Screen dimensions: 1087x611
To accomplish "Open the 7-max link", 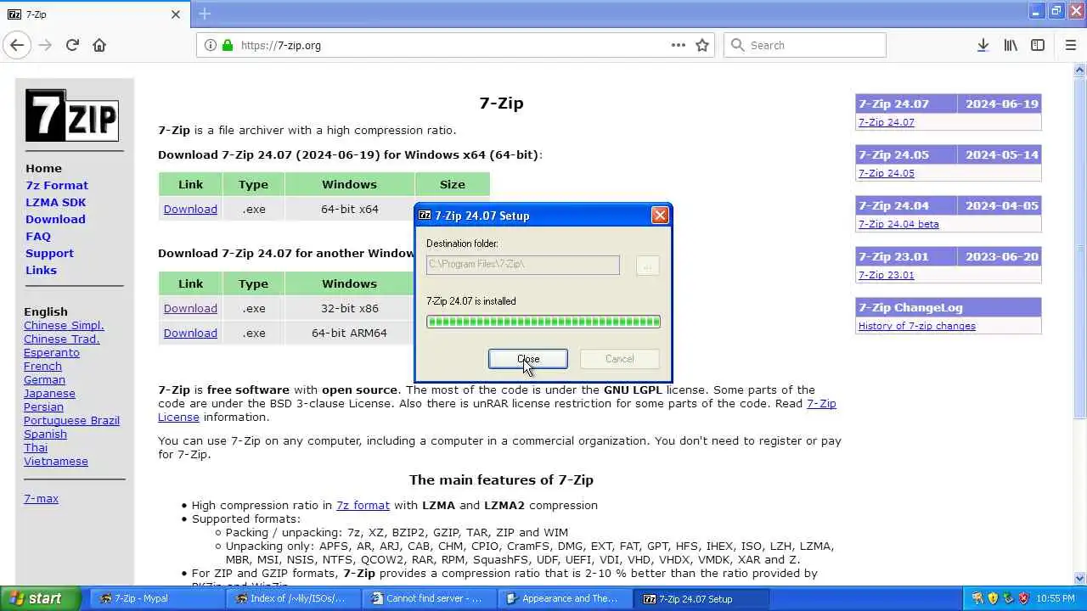I will (x=41, y=498).
